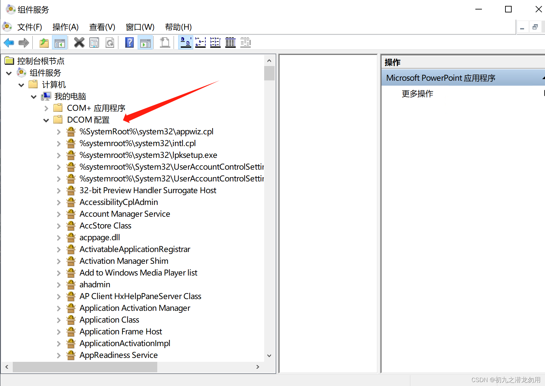Viewport: 545px width, 386px height.
Task: Collapse the 组件服务 tree node
Action: (9, 73)
